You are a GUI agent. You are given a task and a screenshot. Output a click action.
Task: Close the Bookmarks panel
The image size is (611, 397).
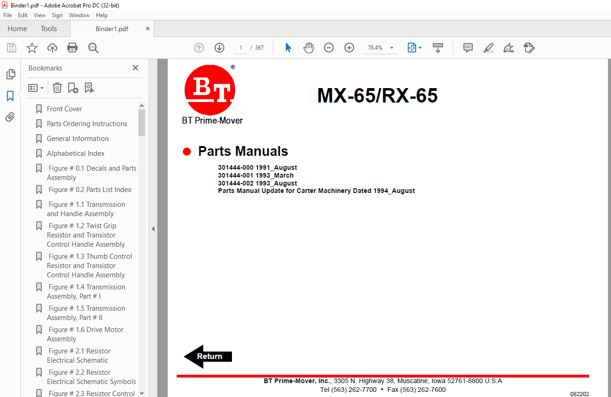coord(135,68)
